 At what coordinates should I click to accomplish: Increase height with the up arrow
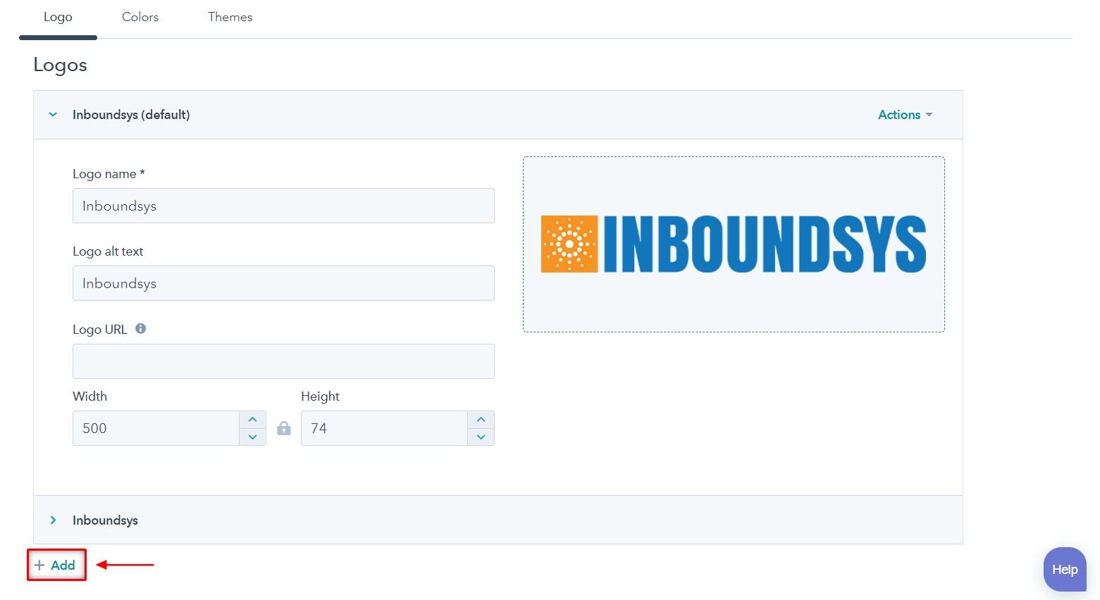tap(481, 420)
